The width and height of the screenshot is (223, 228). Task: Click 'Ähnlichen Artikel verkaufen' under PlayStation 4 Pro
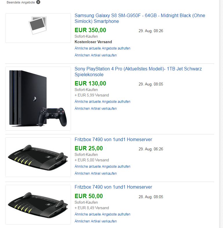click(x=96, y=109)
